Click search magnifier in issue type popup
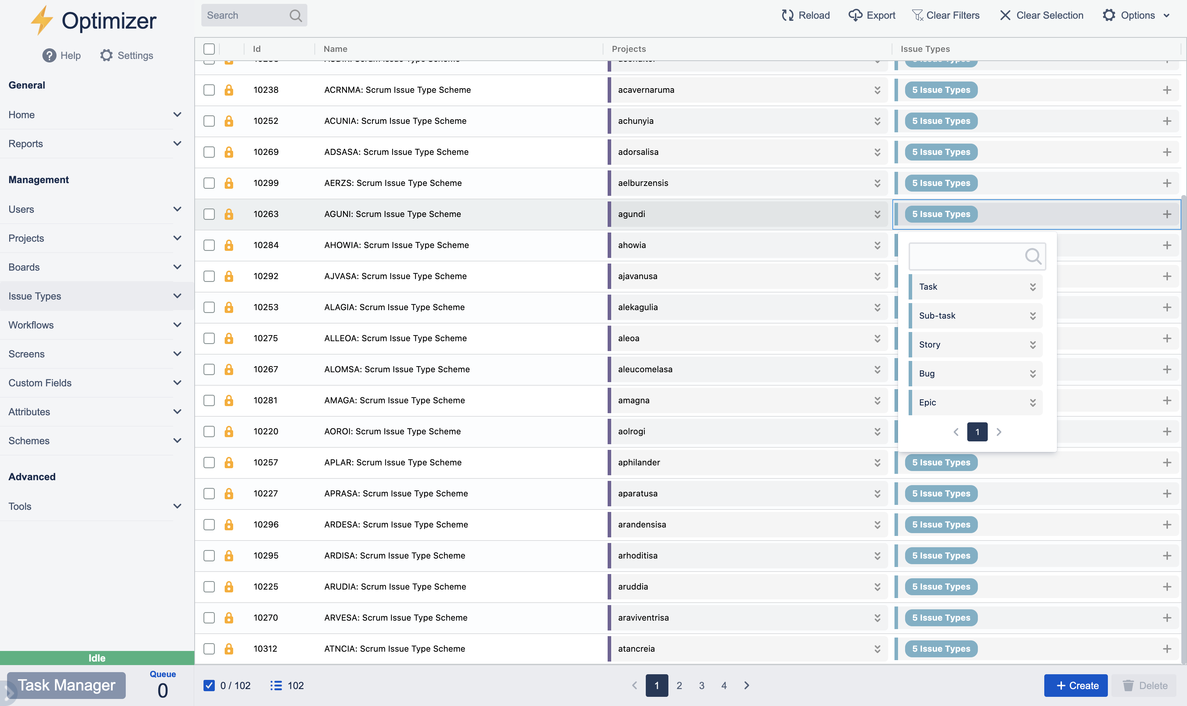Viewport: 1187px width, 706px height. point(1032,256)
